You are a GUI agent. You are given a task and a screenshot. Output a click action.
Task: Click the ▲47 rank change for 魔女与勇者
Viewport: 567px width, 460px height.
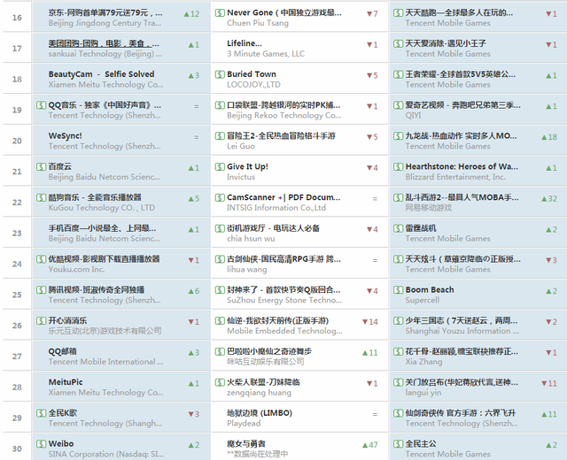tap(370, 445)
